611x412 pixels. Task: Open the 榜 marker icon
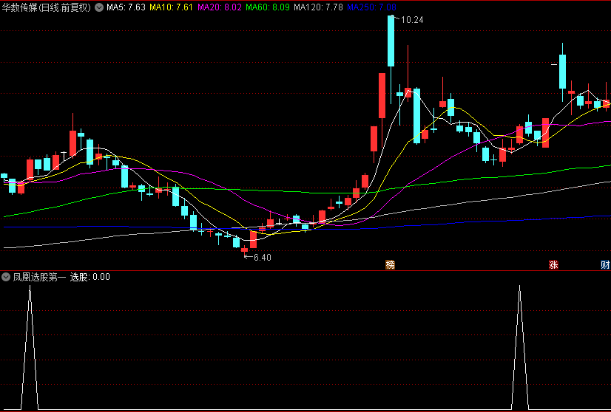[x=390, y=265]
